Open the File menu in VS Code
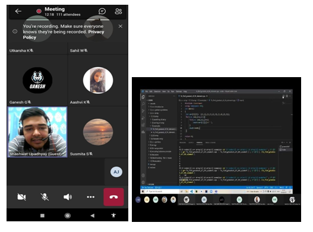The width and height of the screenshot is (313, 232). (147, 91)
